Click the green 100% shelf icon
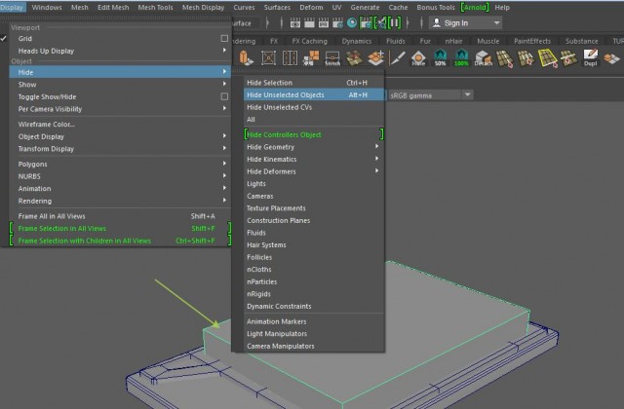 click(x=461, y=58)
